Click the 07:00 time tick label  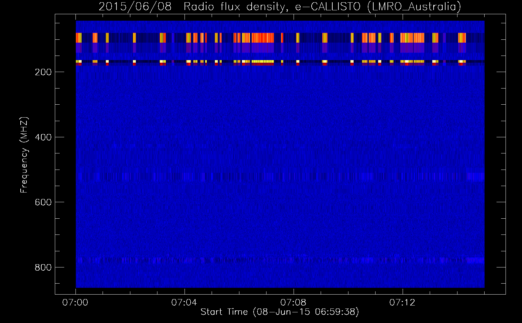(75, 303)
